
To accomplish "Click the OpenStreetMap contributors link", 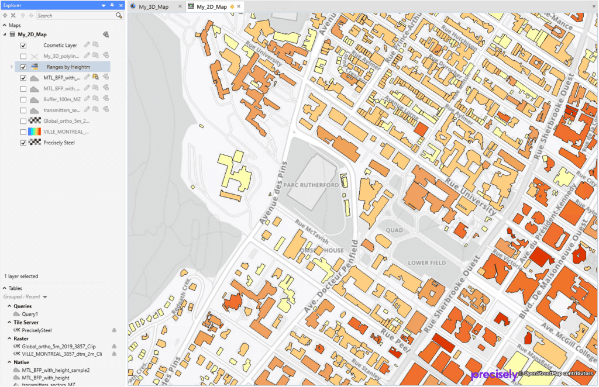I will pyautogui.click(x=556, y=372).
